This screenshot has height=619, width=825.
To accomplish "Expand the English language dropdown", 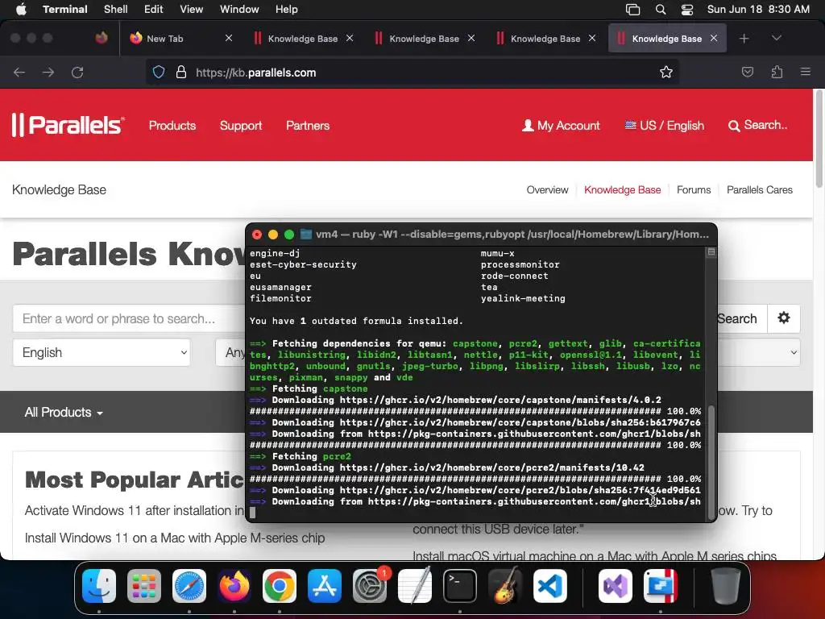I will pyautogui.click(x=102, y=353).
